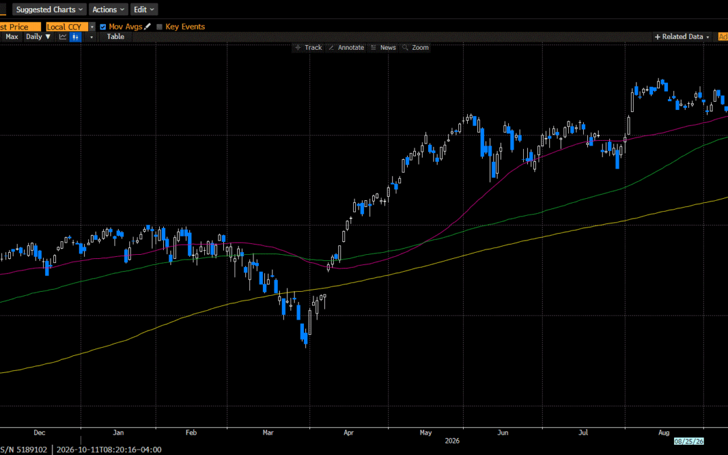Screen dimensions: 728x455
Task: Click the Dec axis label
Action: [40, 433]
